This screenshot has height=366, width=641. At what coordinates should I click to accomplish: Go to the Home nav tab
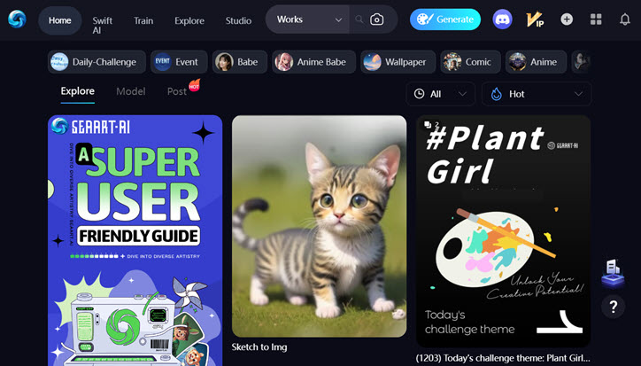[x=59, y=20]
